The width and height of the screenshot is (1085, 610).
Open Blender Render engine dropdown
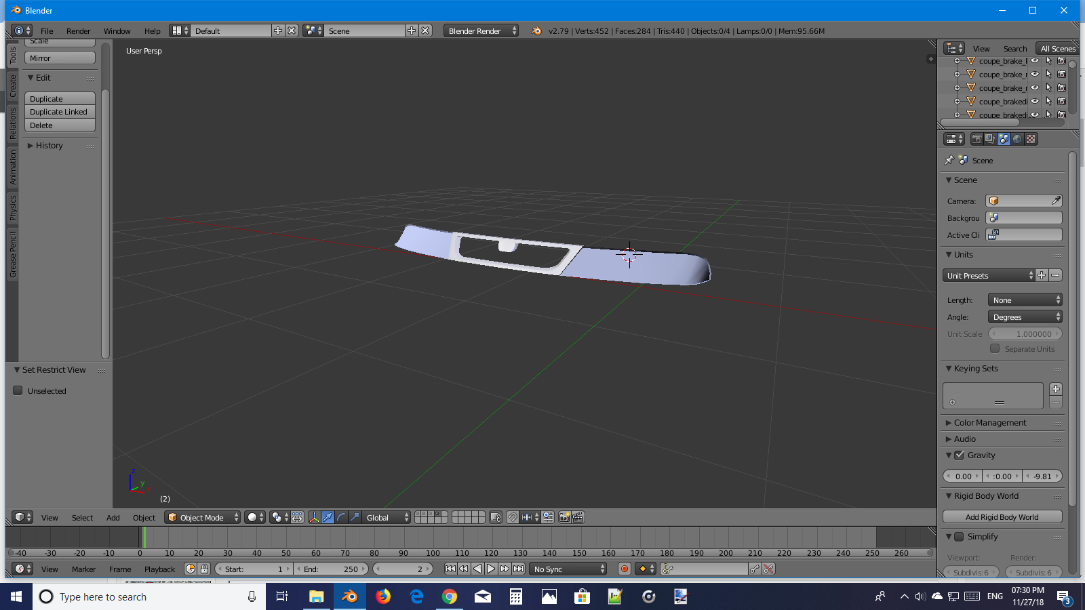481,30
